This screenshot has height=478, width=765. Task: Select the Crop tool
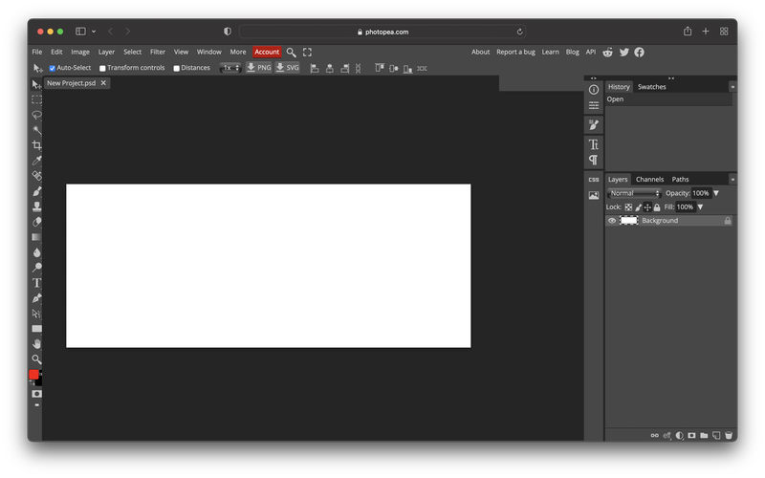tap(36, 145)
